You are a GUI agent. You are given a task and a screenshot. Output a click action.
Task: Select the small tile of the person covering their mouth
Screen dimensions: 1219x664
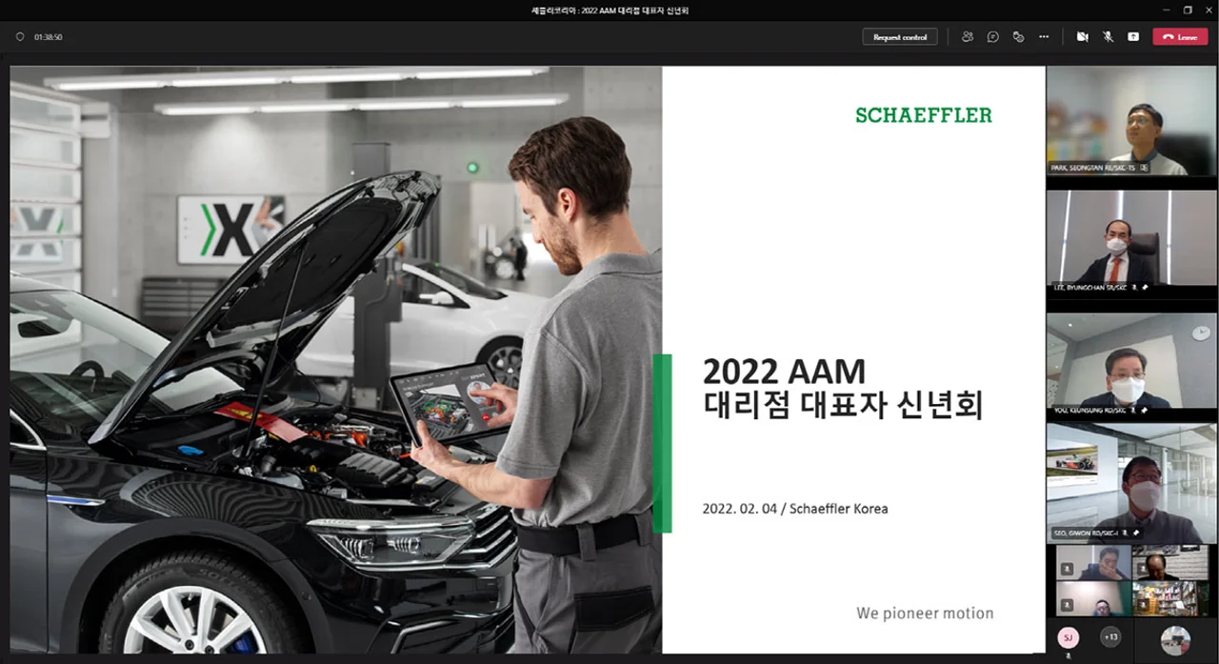pyautogui.click(x=1093, y=563)
